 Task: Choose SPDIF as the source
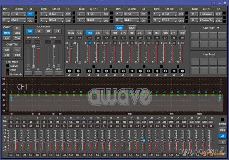click(17, 33)
